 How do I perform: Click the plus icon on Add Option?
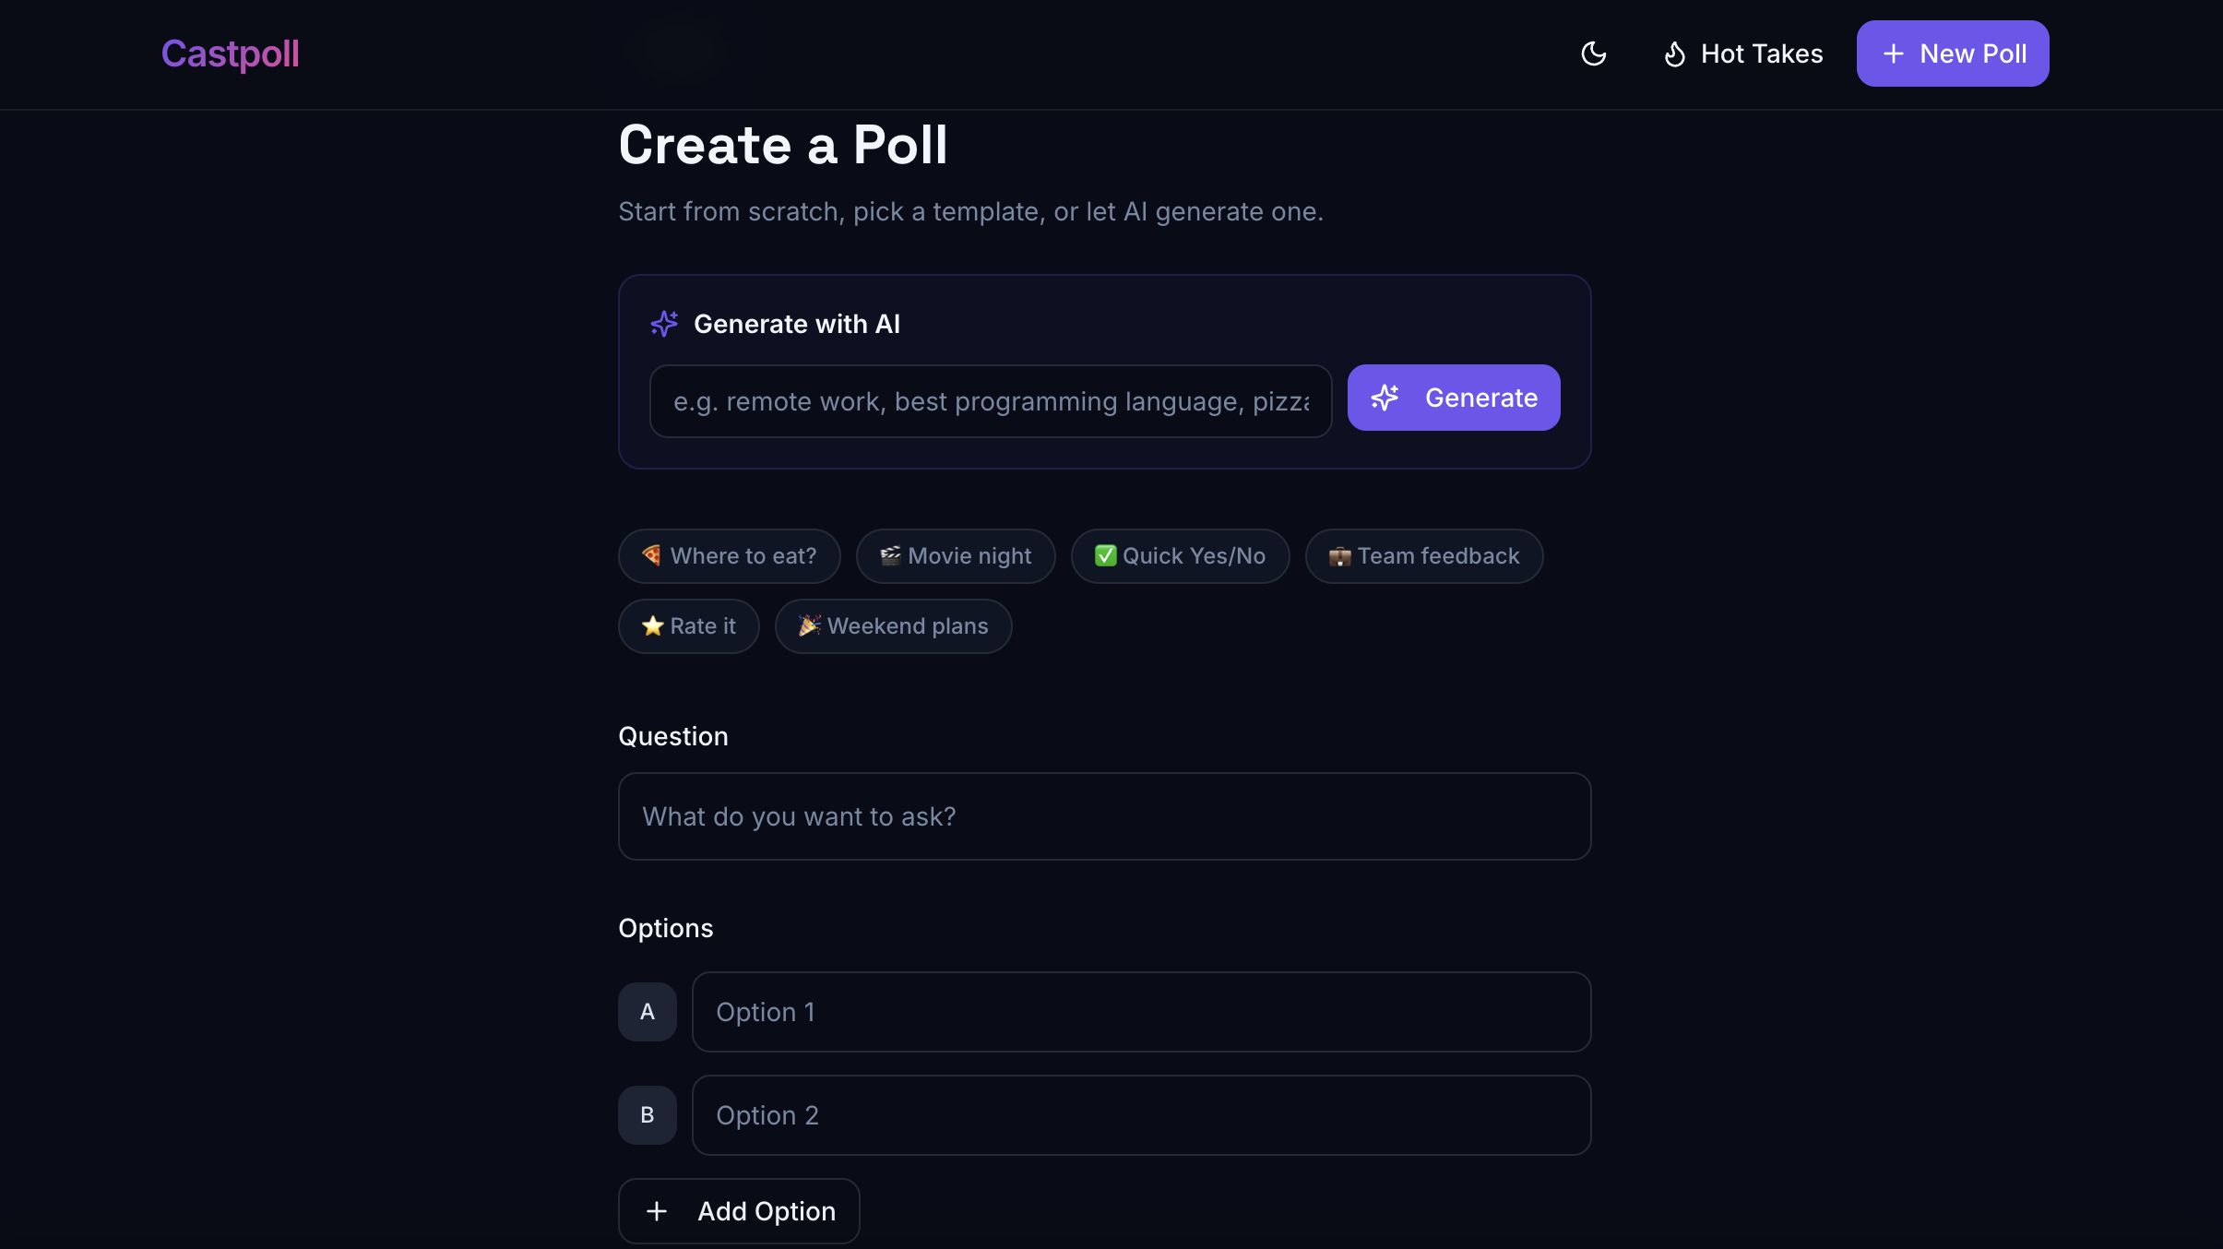coord(655,1210)
